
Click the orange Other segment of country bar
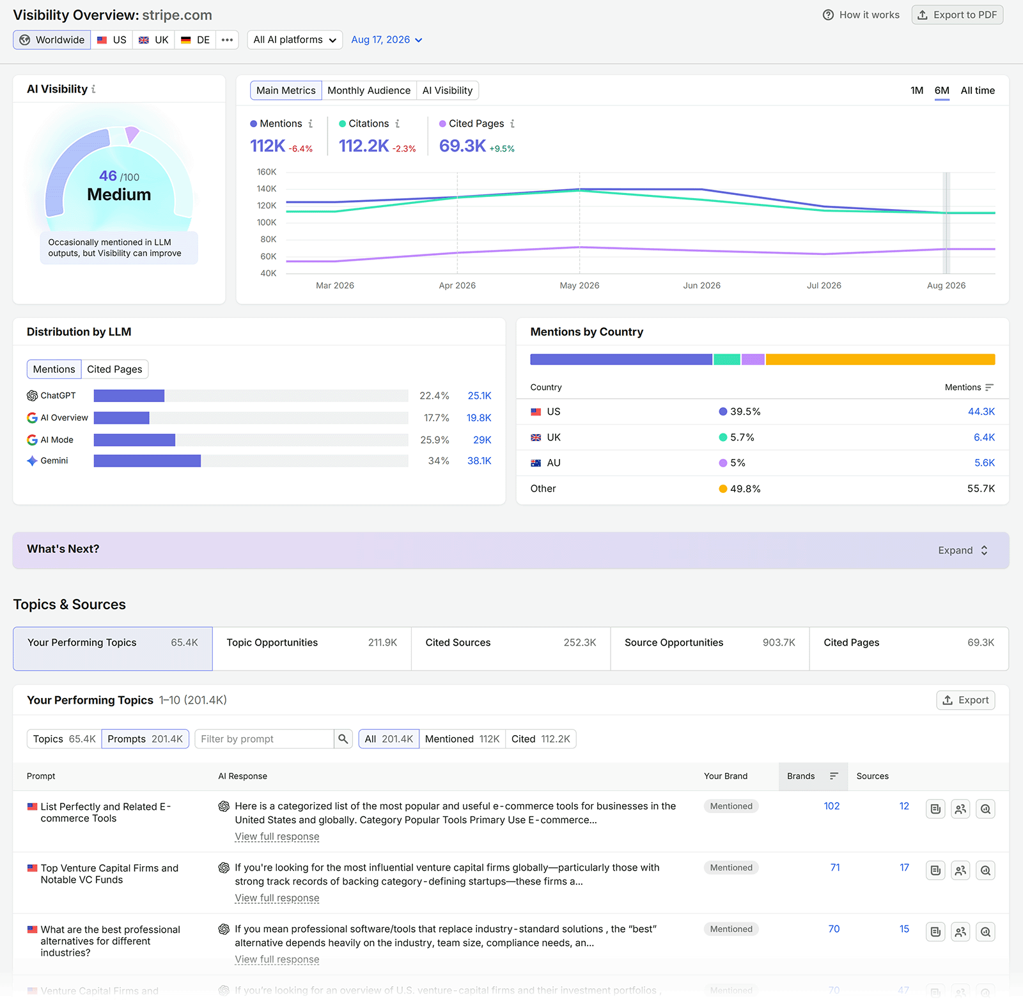tap(880, 359)
